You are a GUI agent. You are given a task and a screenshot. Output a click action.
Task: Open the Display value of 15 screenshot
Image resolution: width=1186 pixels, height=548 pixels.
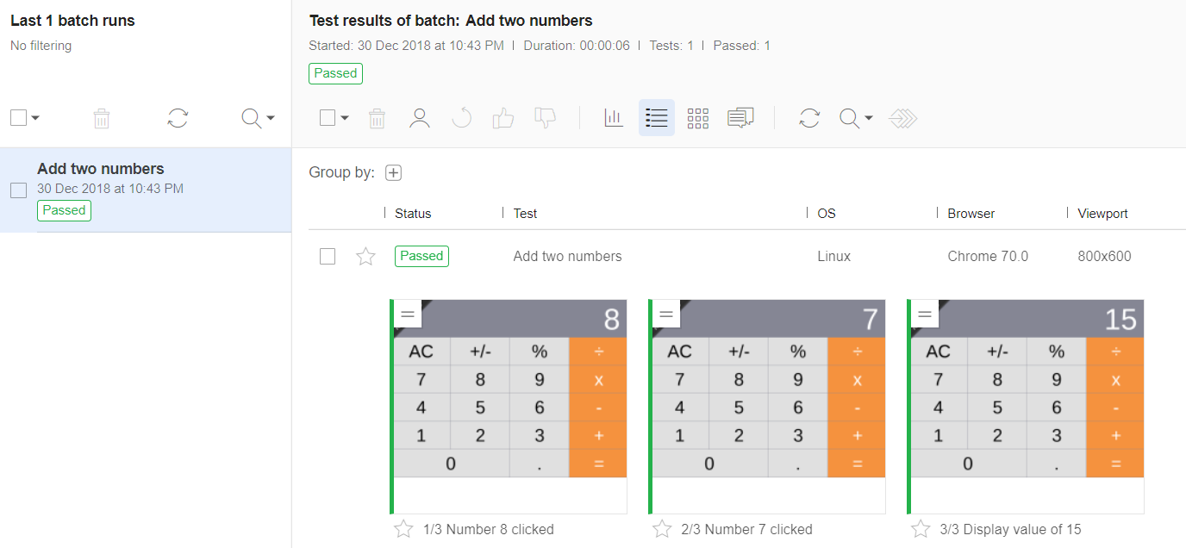tap(1026, 405)
